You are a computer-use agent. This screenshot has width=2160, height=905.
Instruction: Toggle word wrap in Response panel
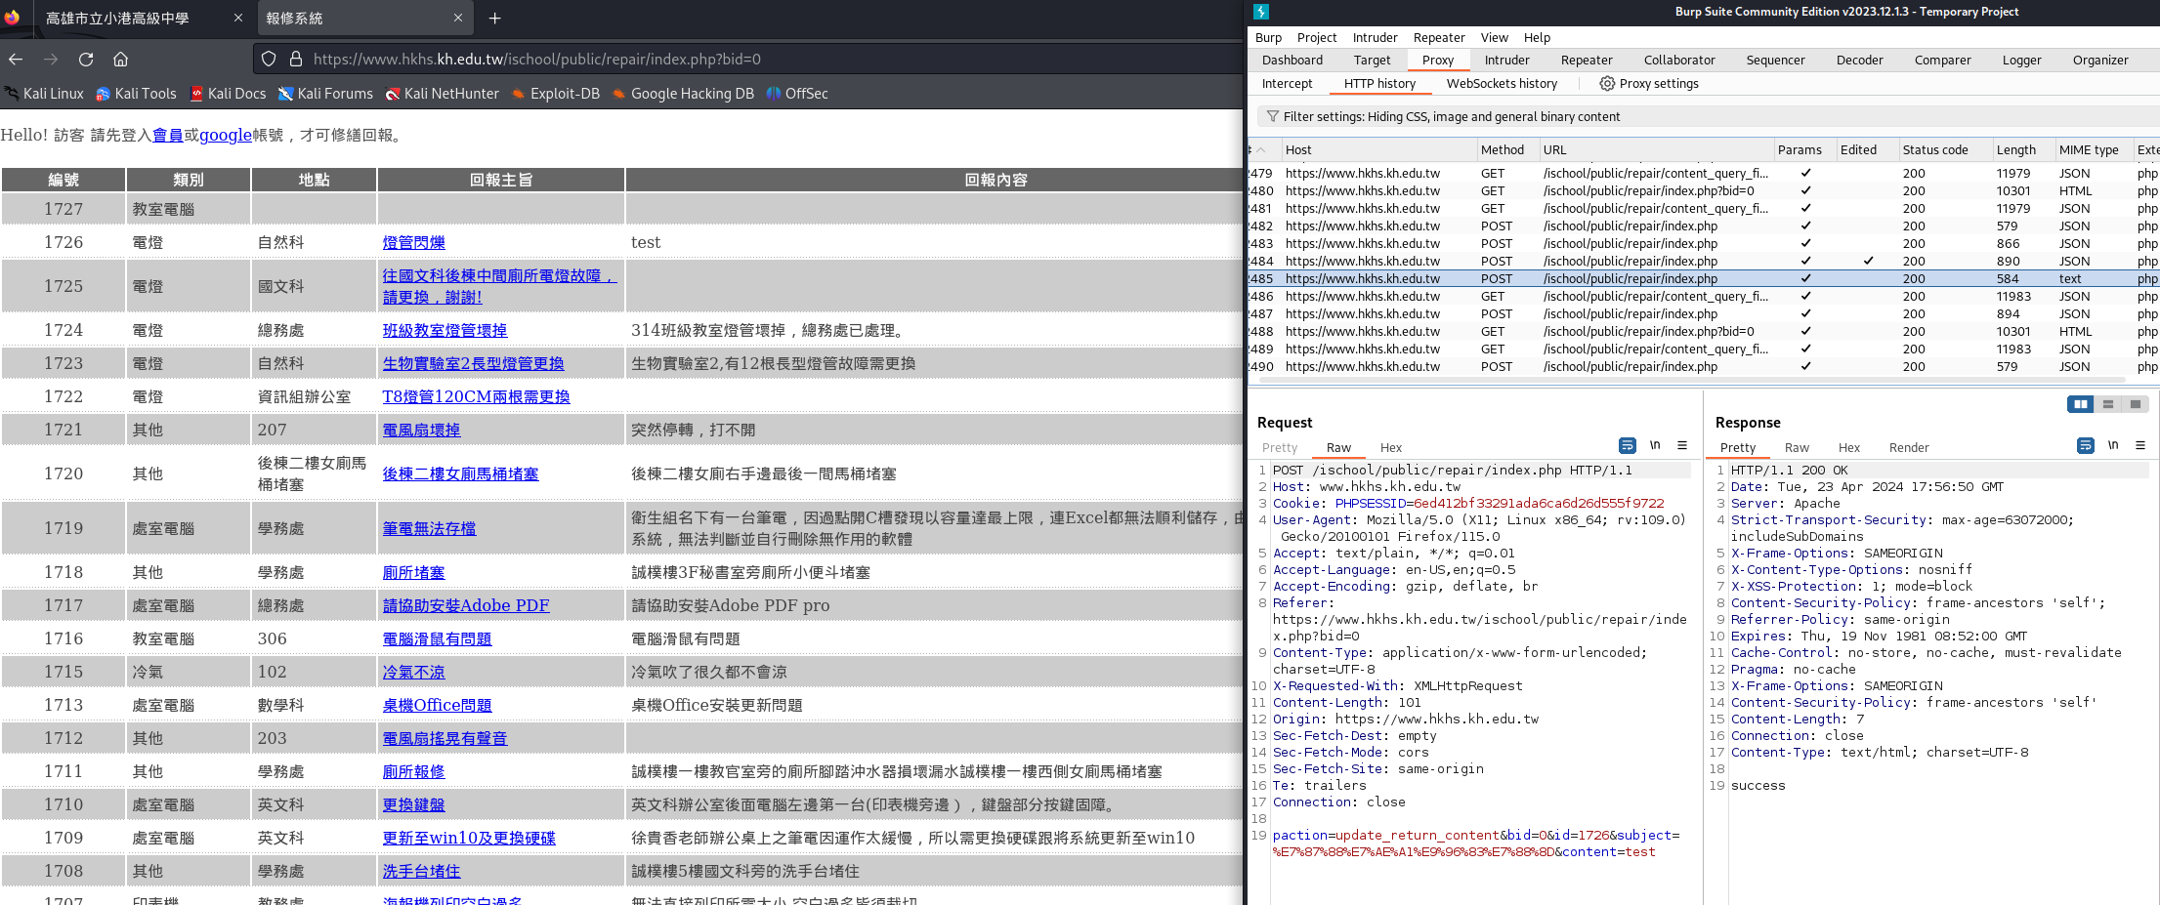point(2086,445)
